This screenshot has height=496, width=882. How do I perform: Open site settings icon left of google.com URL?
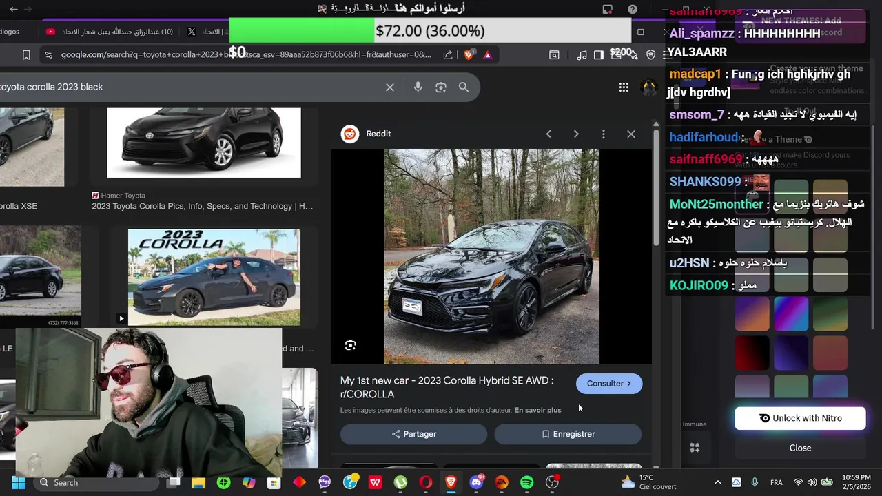48,55
